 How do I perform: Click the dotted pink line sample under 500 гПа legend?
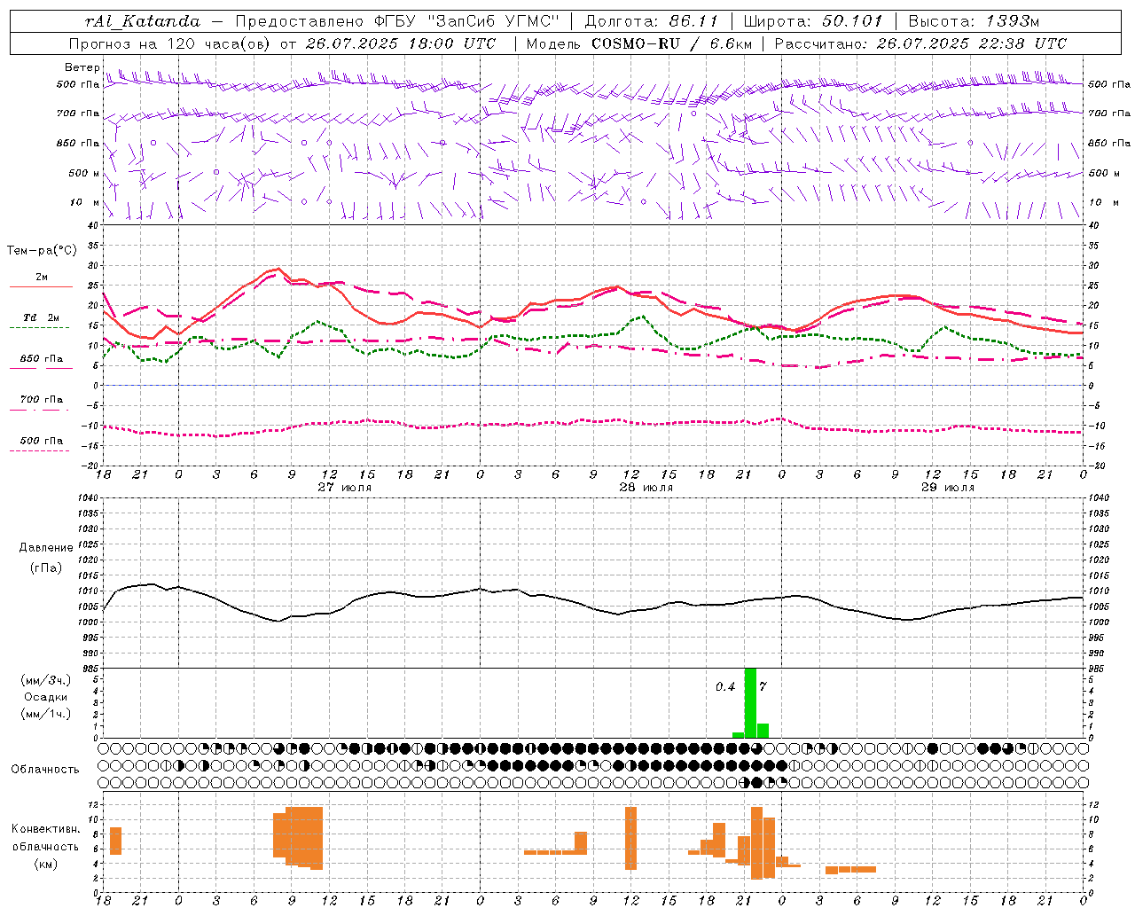coord(39,451)
